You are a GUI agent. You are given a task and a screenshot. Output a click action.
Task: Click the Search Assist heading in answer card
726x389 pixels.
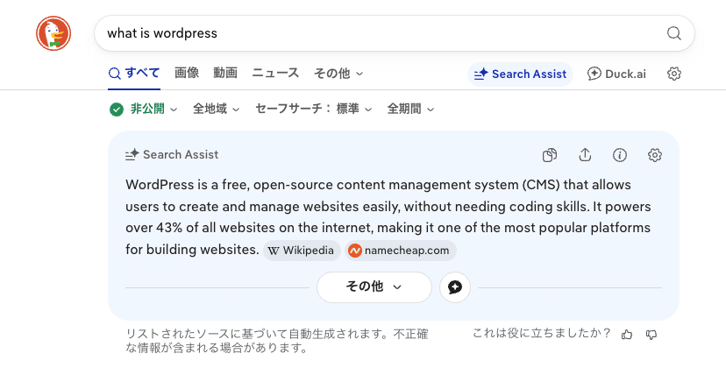[x=172, y=154]
